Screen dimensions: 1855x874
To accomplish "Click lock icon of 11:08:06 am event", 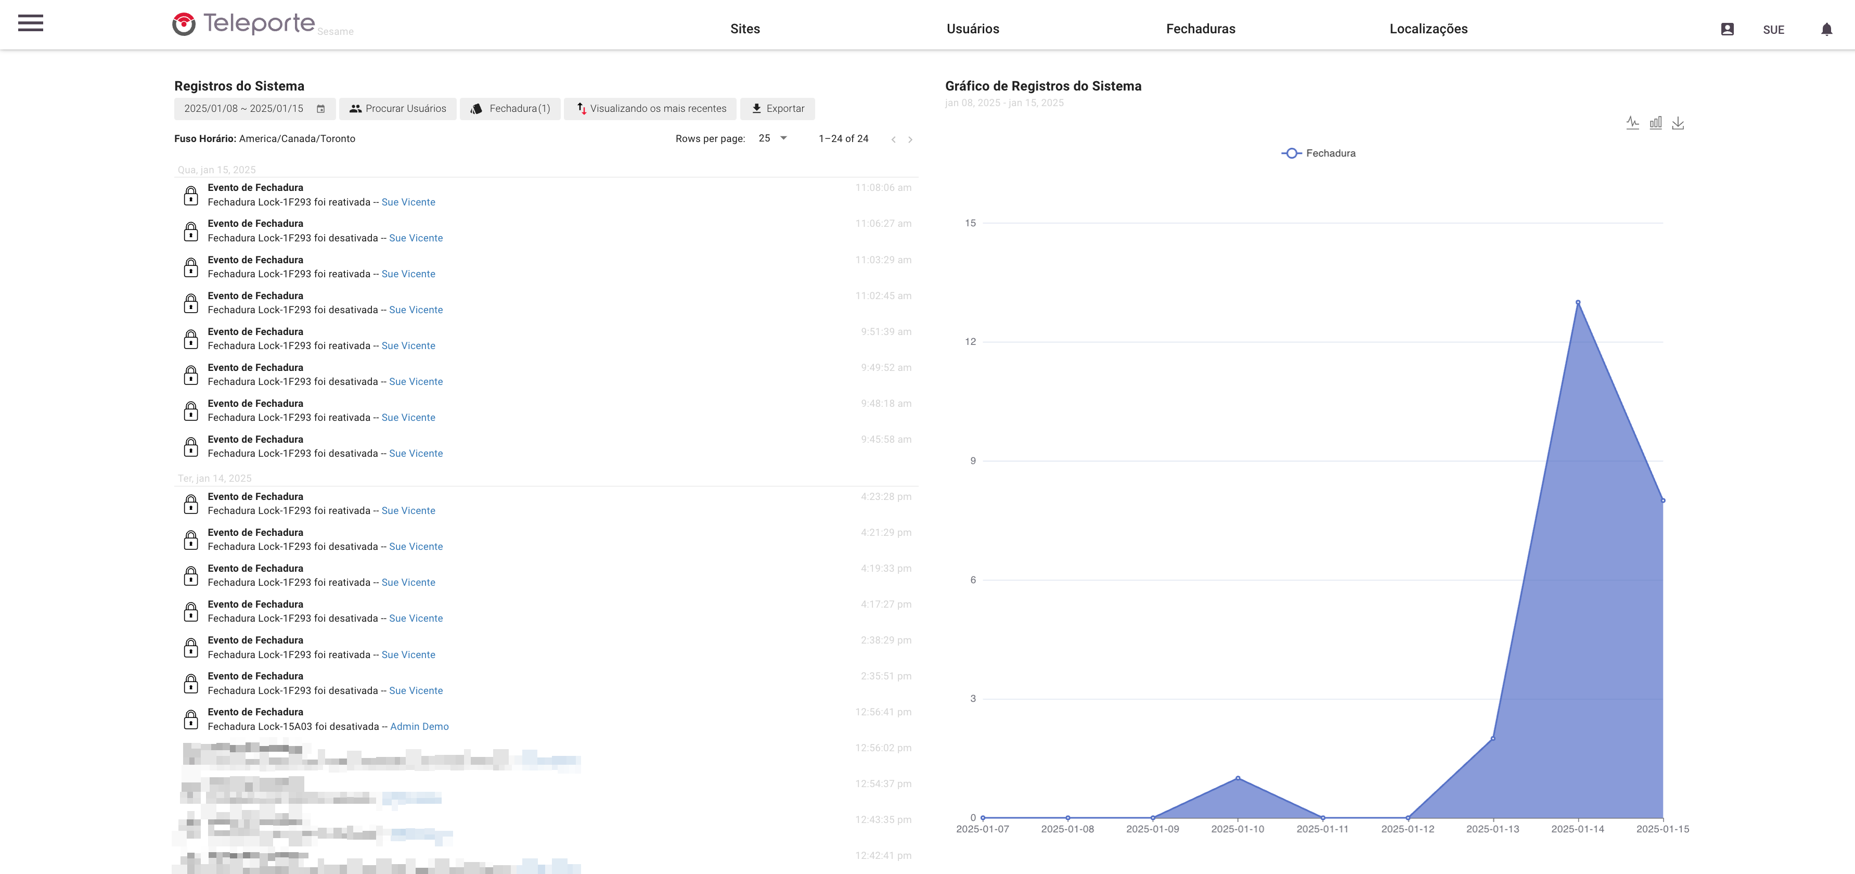I will pyautogui.click(x=191, y=196).
